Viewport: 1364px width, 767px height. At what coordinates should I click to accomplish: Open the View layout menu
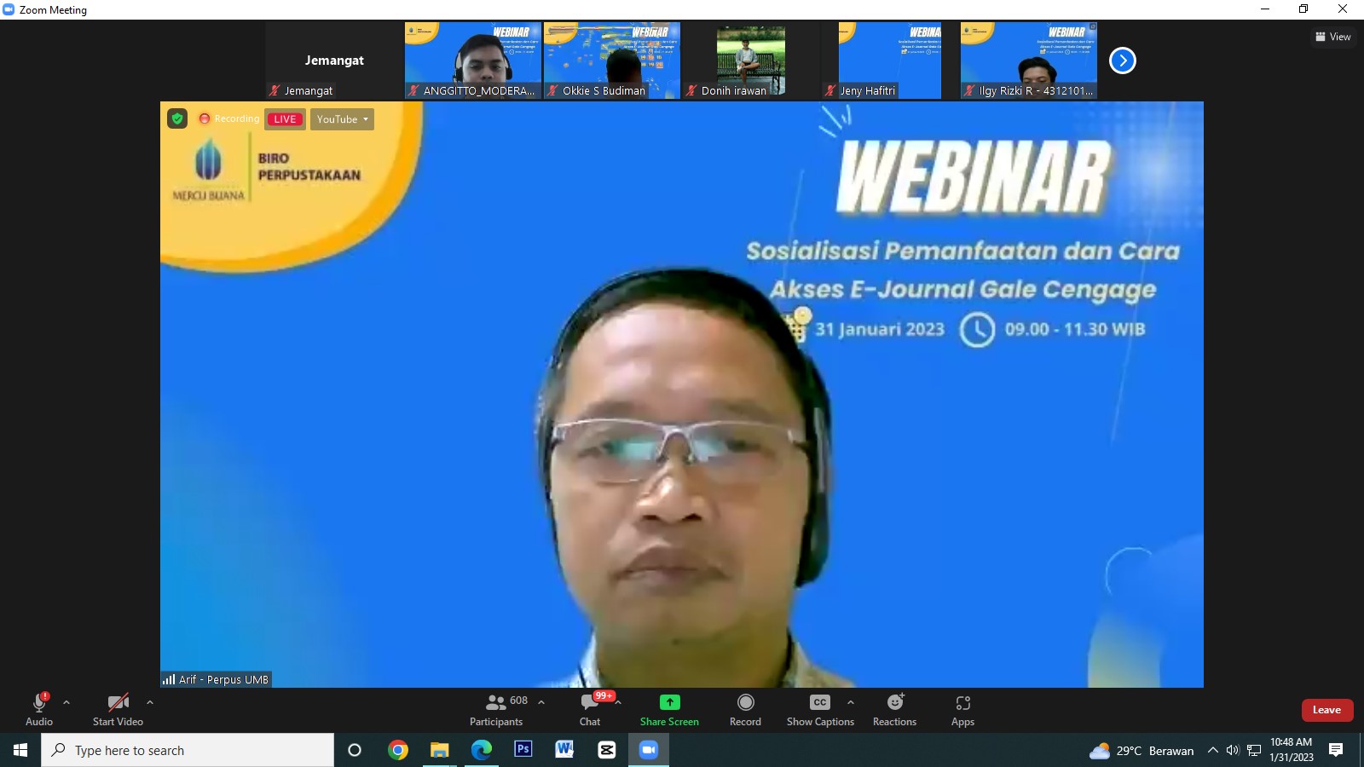(1333, 37)
